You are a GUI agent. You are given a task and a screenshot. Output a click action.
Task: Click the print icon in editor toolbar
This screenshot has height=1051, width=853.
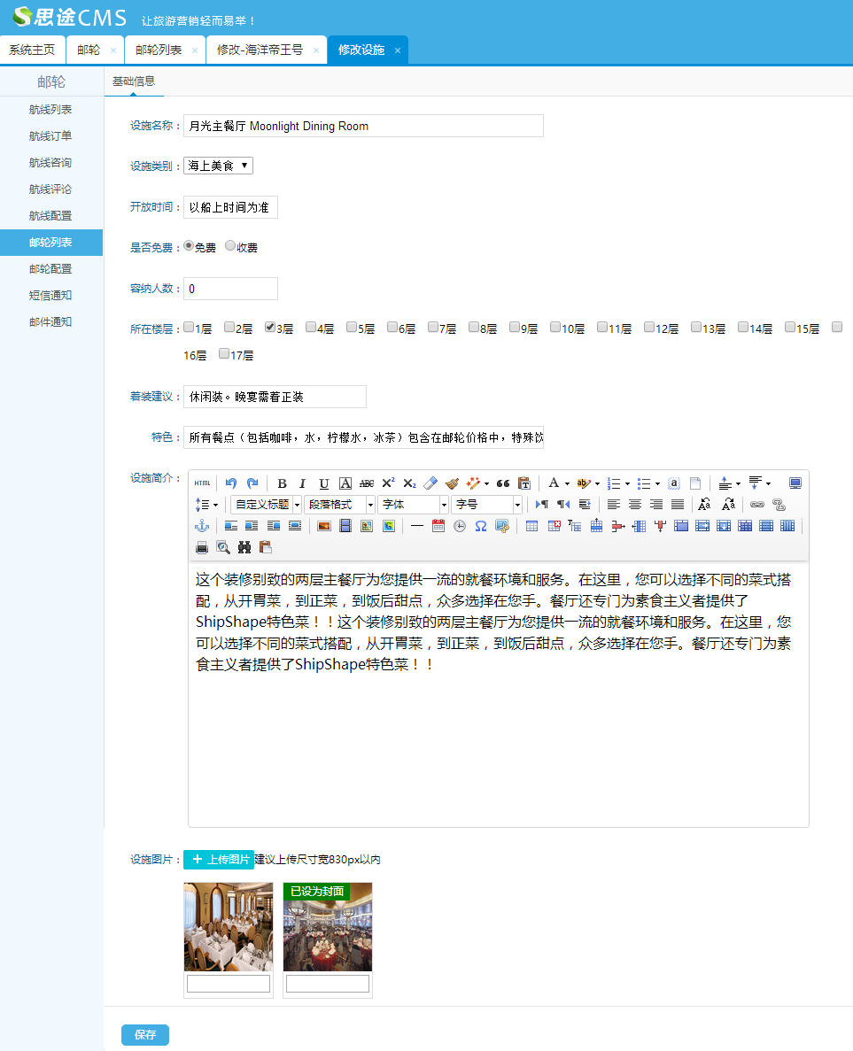[x=202, y=547]
